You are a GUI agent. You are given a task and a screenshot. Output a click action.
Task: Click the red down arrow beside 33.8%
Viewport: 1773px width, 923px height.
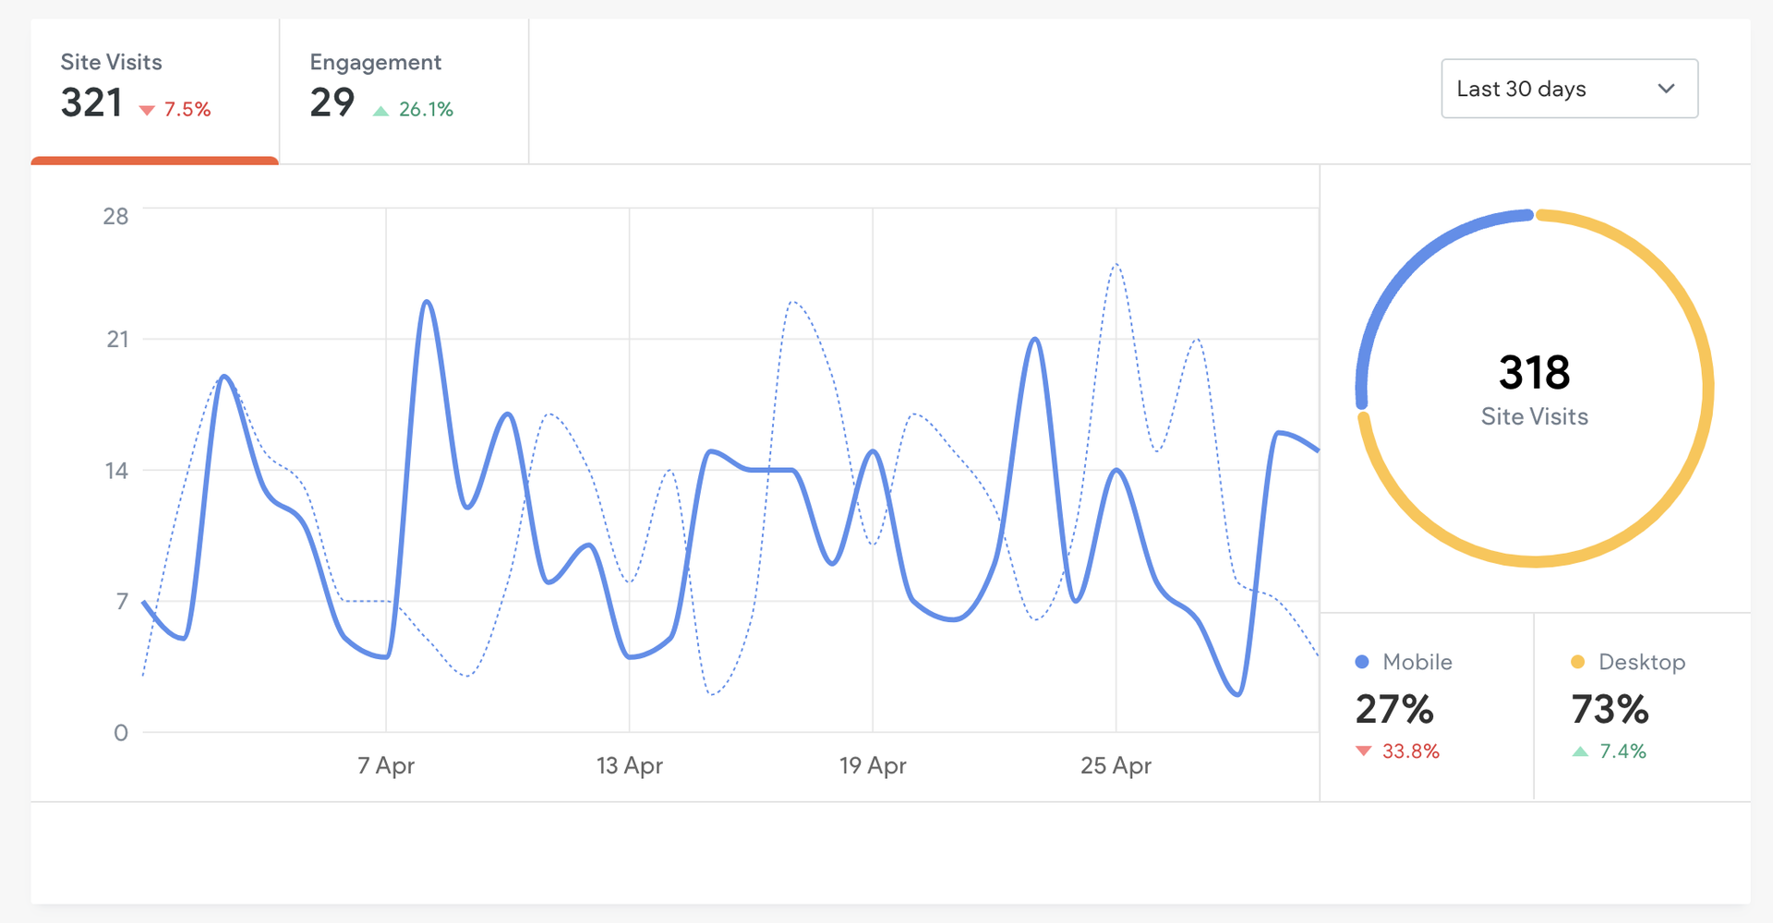tap(1364, 751)
